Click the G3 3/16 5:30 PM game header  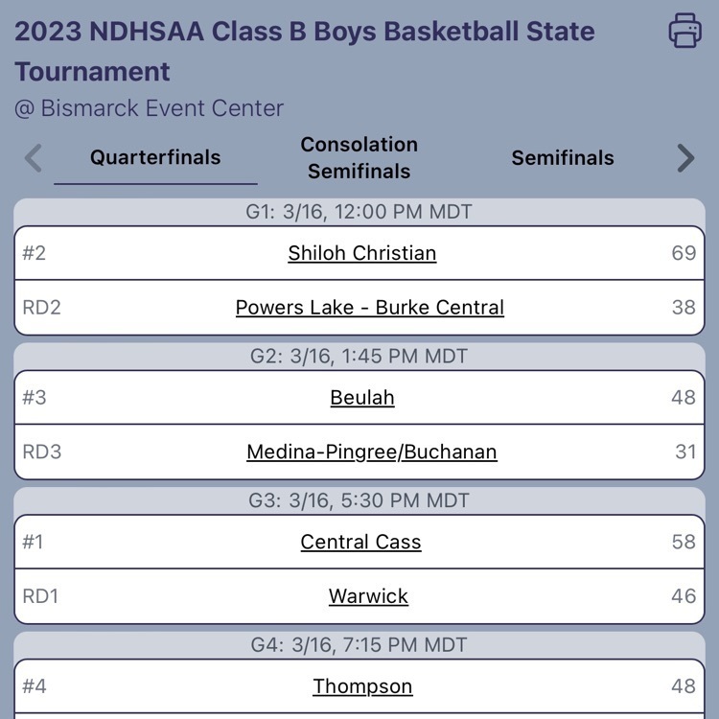click(x=359, y=500)
